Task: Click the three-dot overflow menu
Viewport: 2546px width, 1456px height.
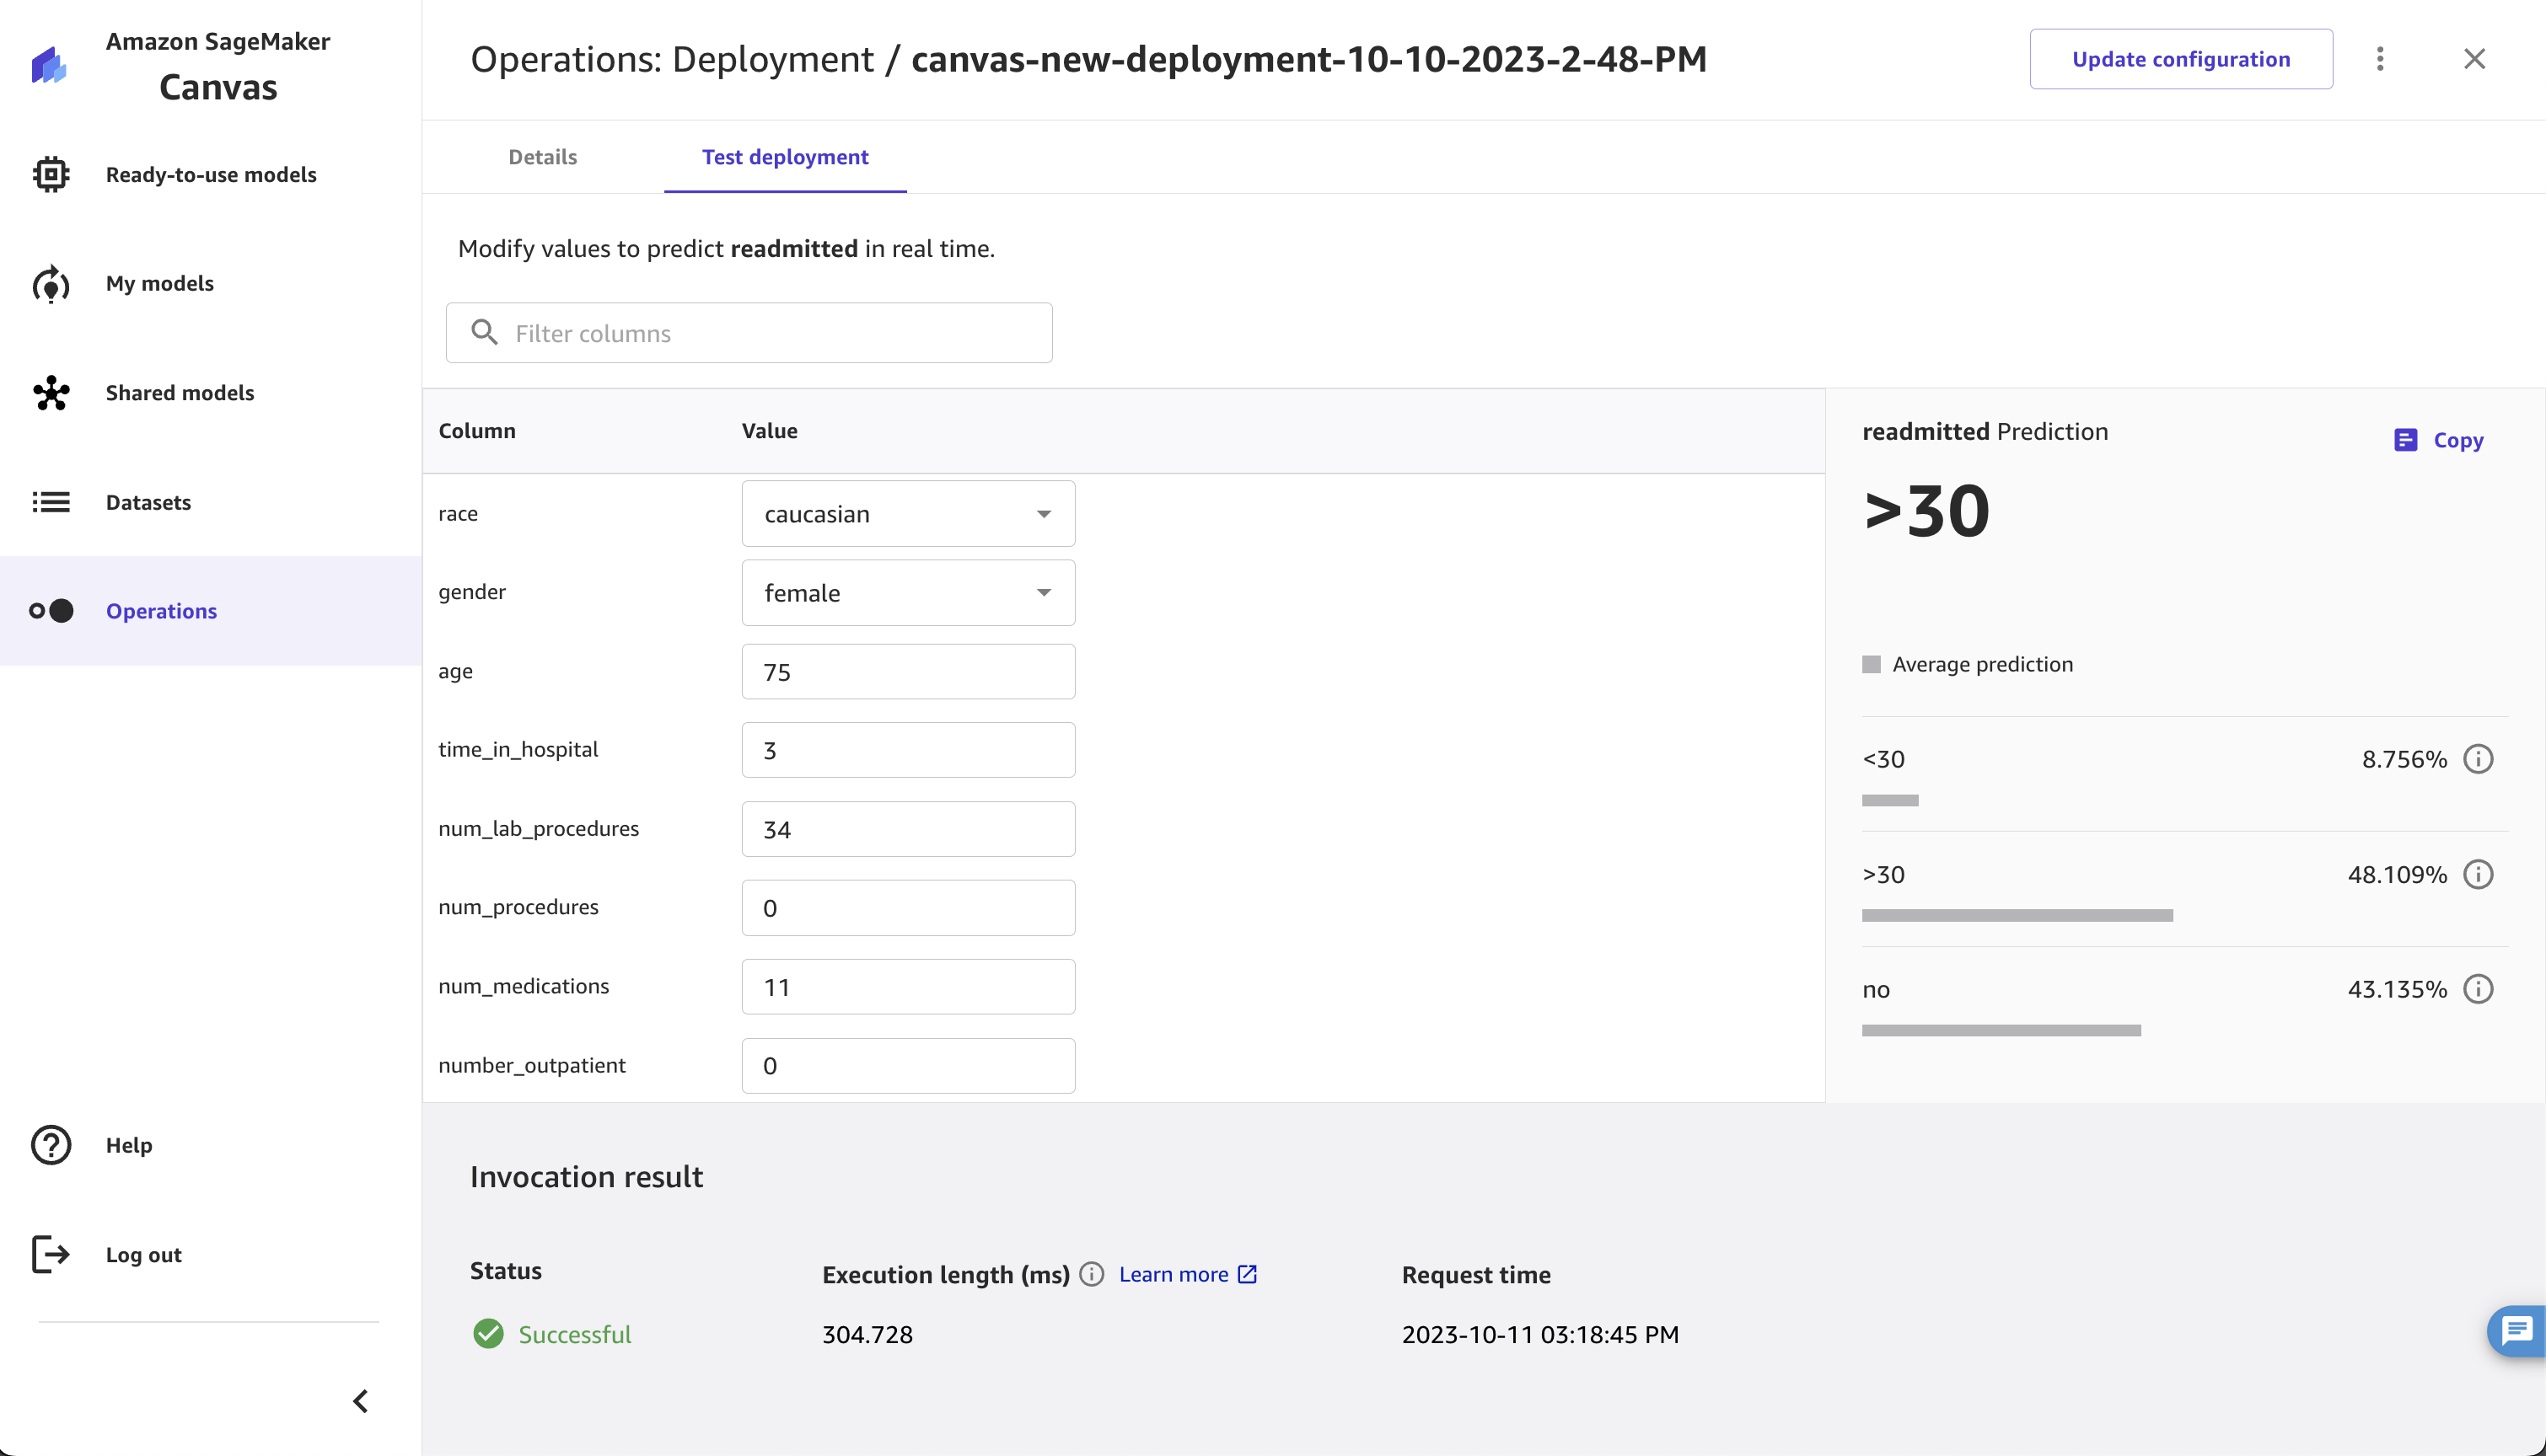Action: click(x=2380, y=57)
